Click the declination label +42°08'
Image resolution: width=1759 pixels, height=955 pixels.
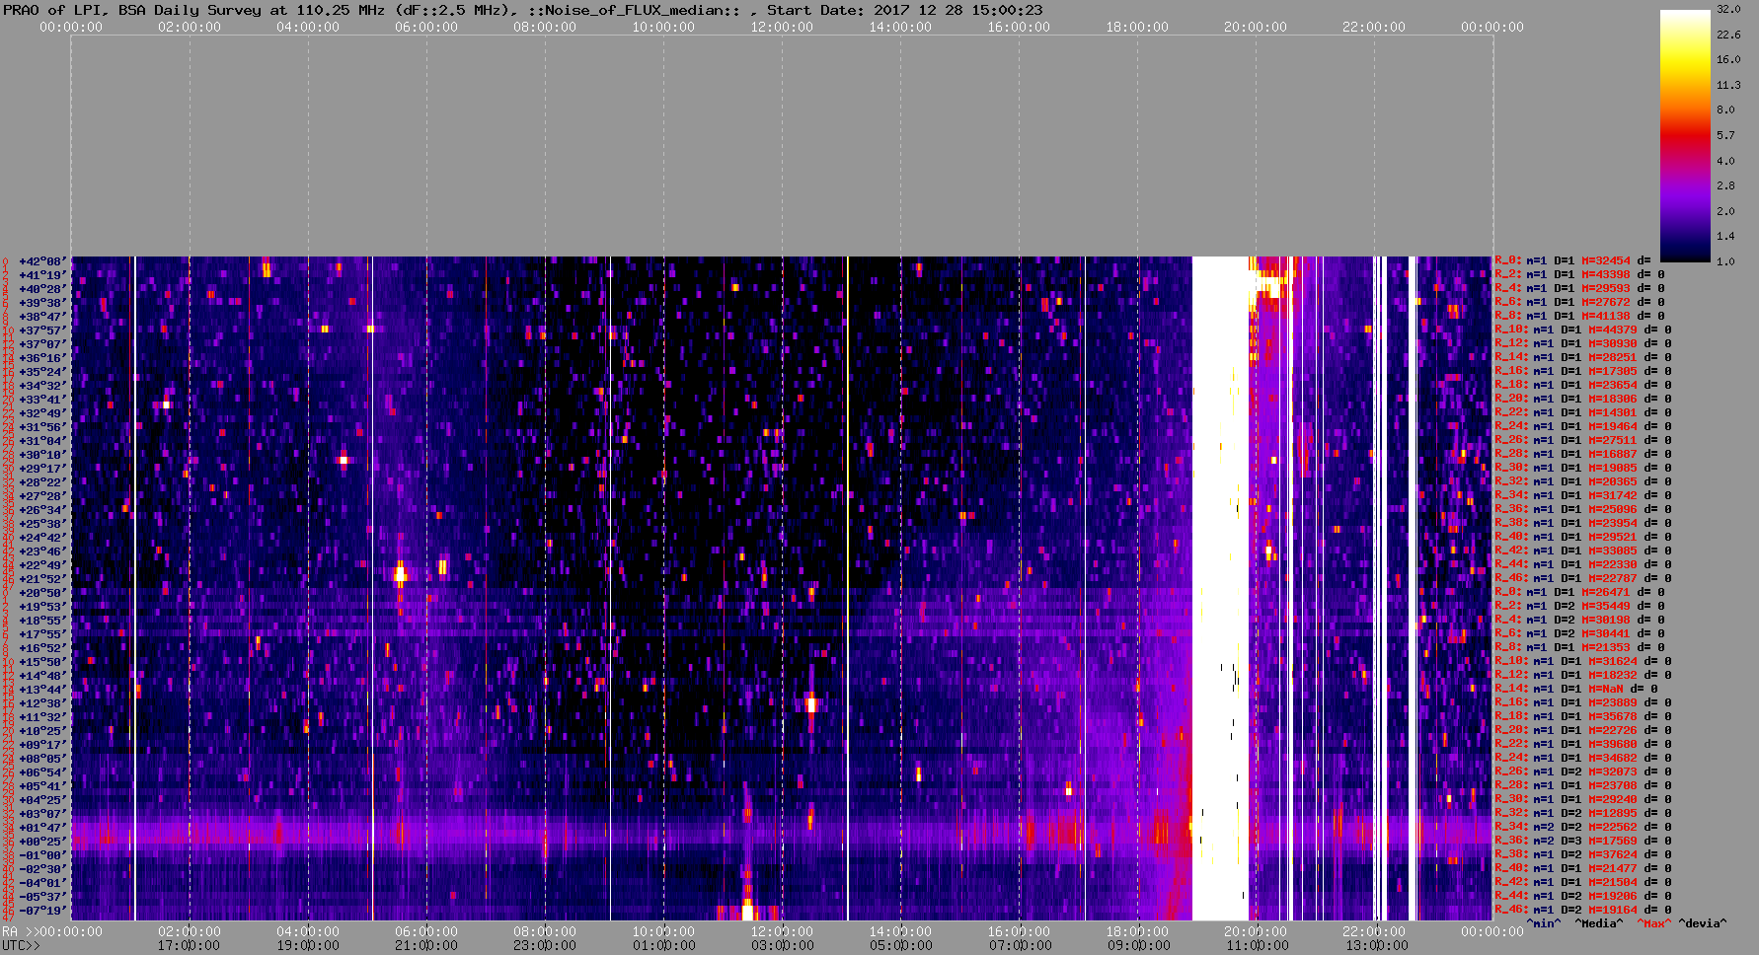click(42, 261)
